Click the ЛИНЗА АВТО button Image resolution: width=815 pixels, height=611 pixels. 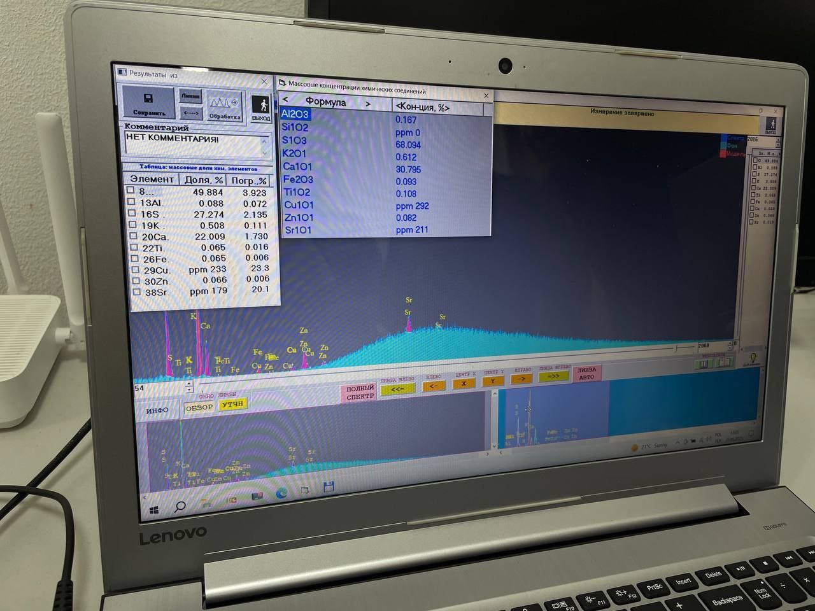click(586, 373)
